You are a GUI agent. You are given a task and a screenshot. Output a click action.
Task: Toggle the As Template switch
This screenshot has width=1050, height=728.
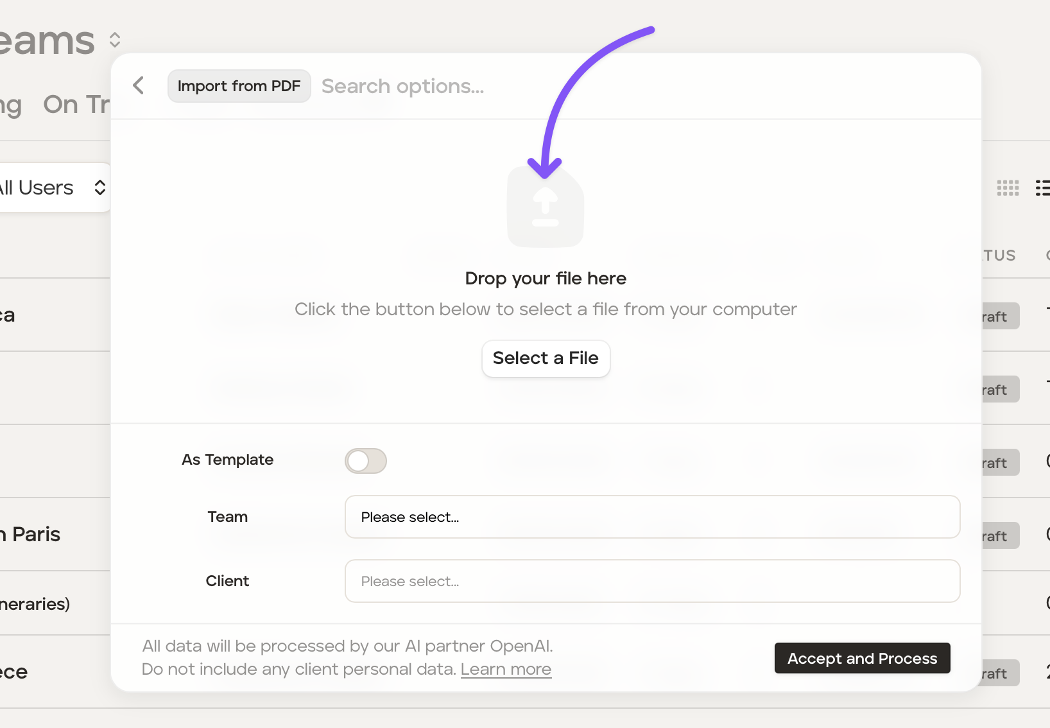point(366,461)
